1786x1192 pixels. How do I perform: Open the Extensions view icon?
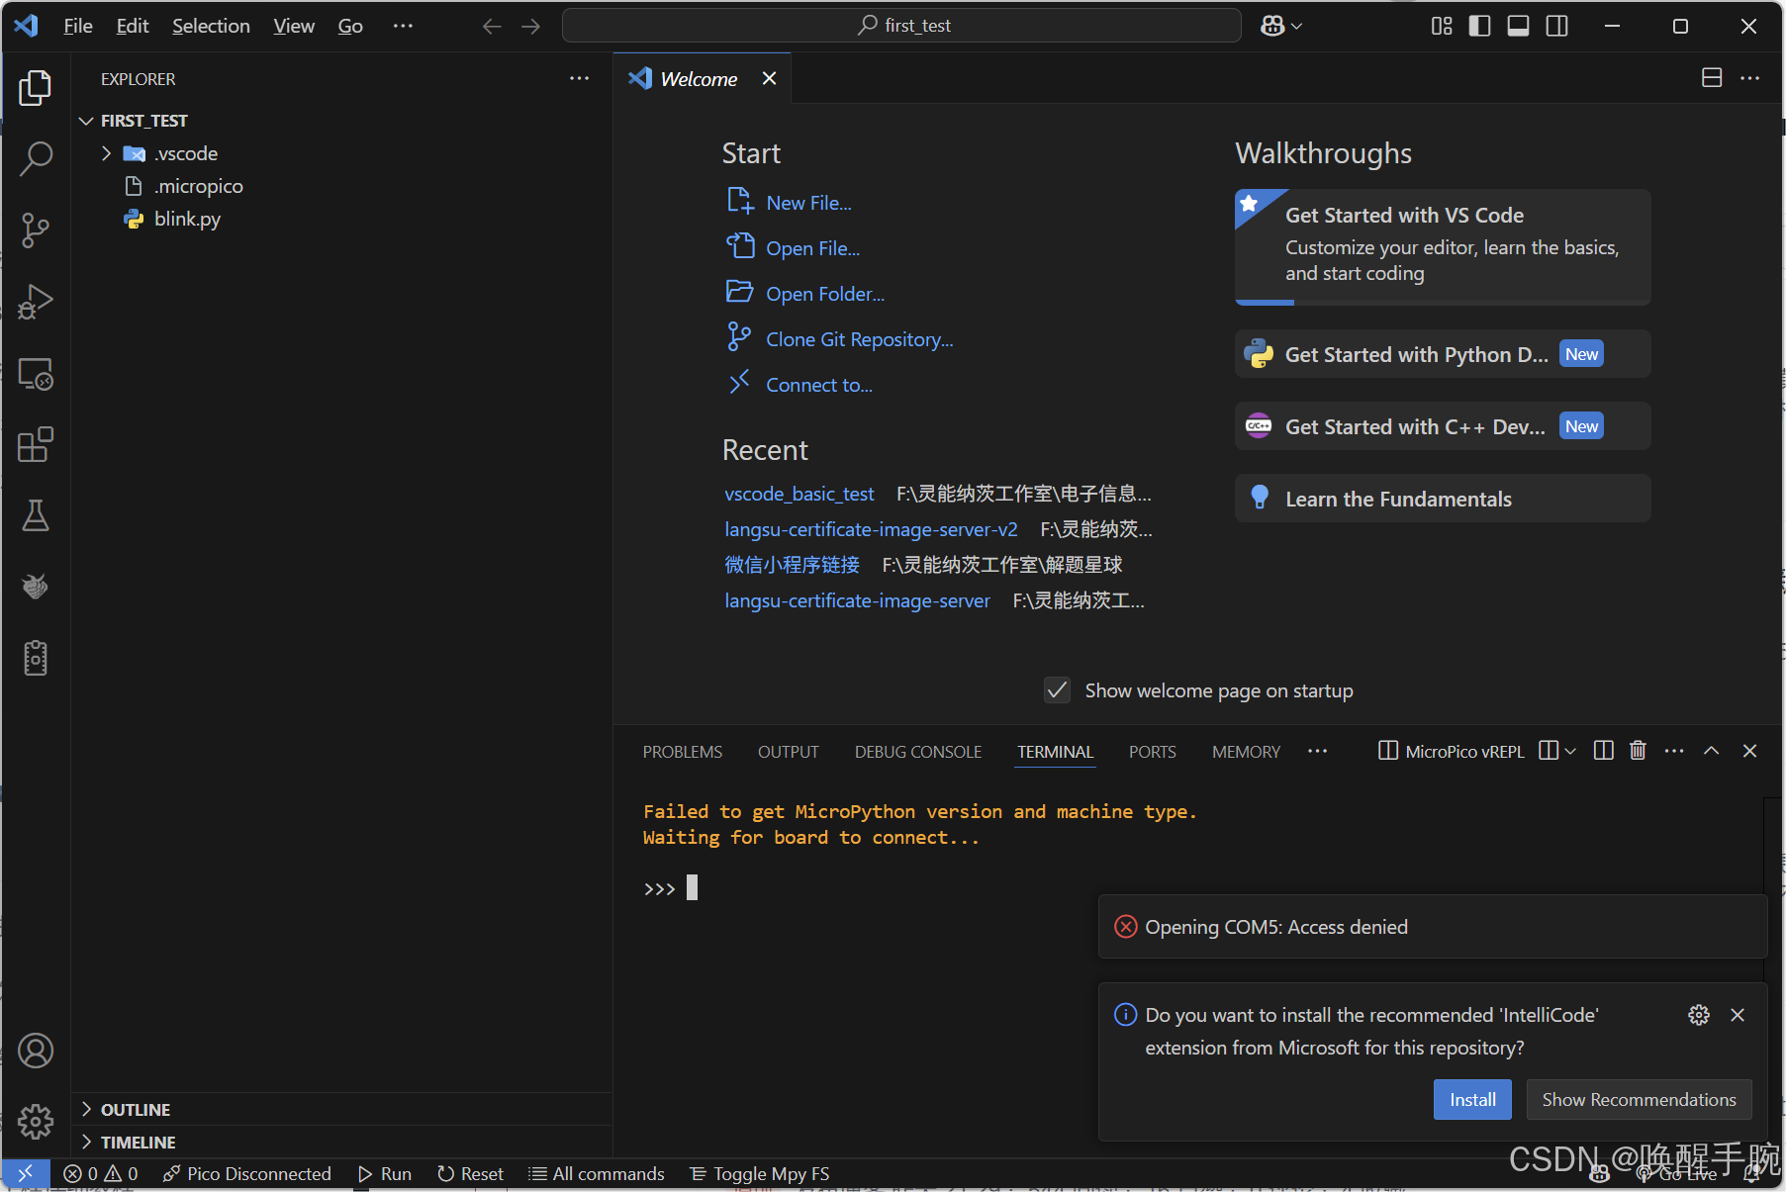pos(36,445)
